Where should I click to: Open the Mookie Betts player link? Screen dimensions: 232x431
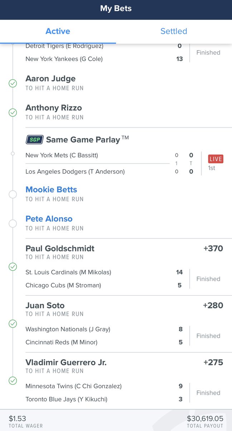(51, 190)
